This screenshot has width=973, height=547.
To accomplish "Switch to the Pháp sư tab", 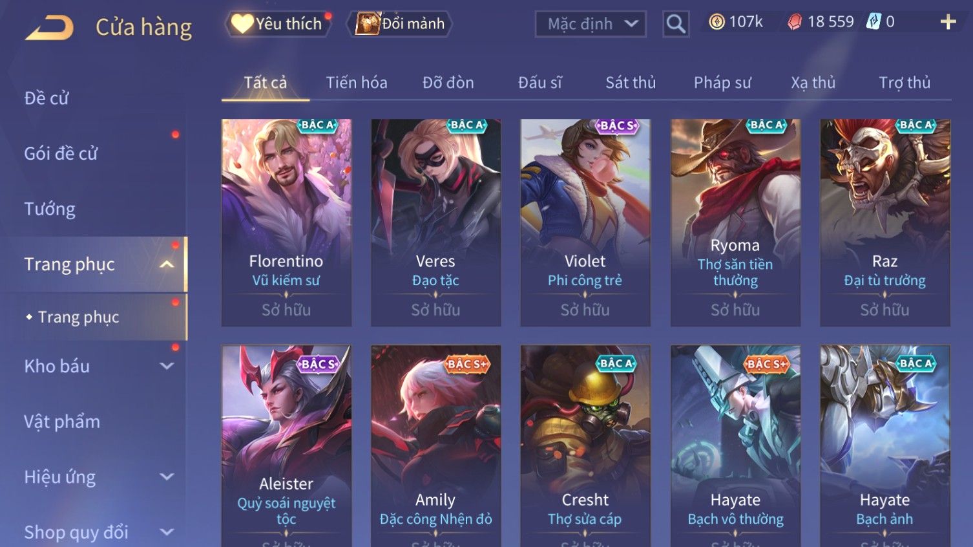I will (x=722, y=83).
